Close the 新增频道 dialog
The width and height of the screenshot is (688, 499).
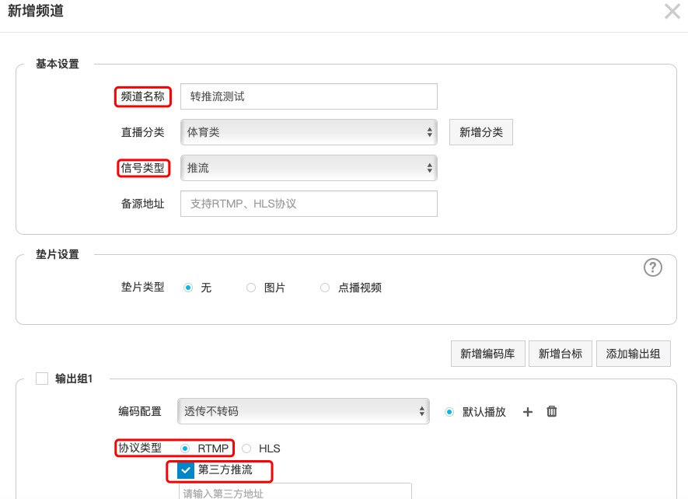672,11
